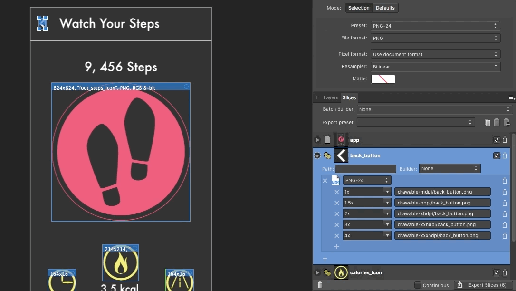Switch to the Layers tab
This screenshot has height=291, width=516.
point(330,97)
